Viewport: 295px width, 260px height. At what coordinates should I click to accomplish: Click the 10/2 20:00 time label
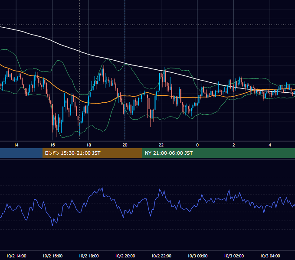click(125, 256)
